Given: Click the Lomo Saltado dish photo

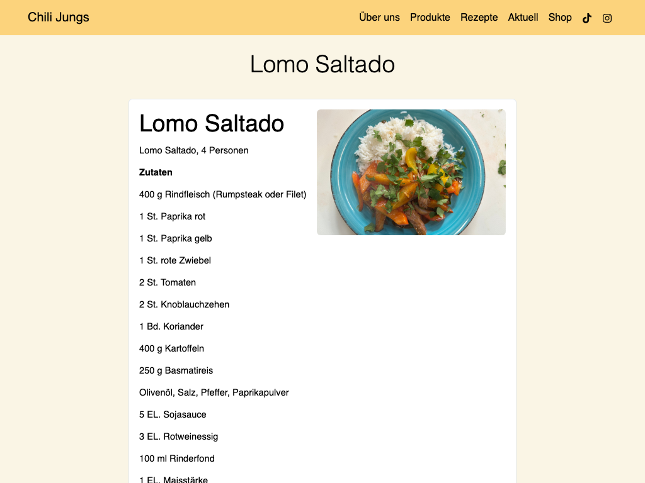Looking at the screenshot, I should tap(411, 172).
